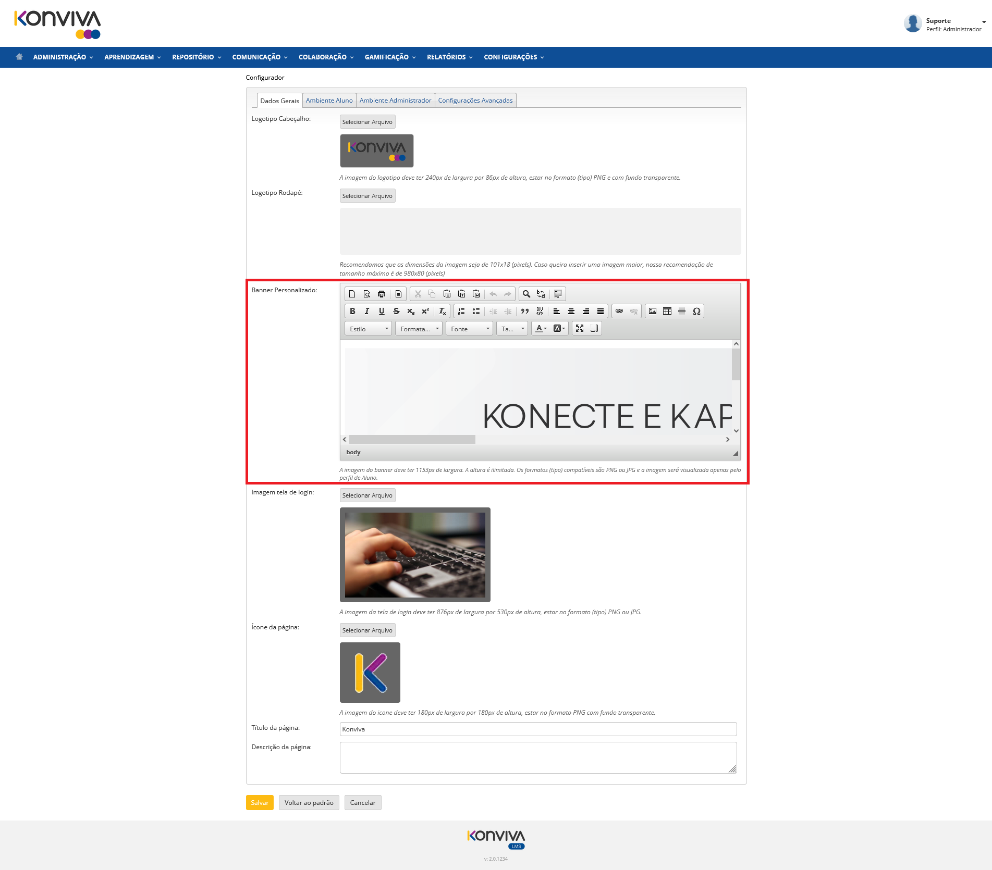The height and width of the screenshot is (870, 992).
Task: Open the Fonte dropdown
Action: [469, 329]
